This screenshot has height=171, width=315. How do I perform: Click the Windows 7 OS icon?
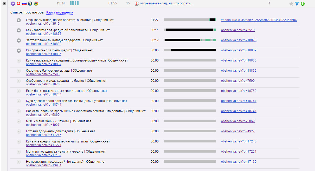coord(30,4)
